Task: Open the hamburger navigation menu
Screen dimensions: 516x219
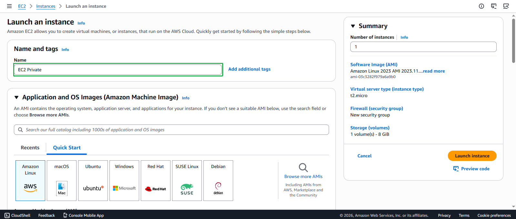Action: click(9, 6)
